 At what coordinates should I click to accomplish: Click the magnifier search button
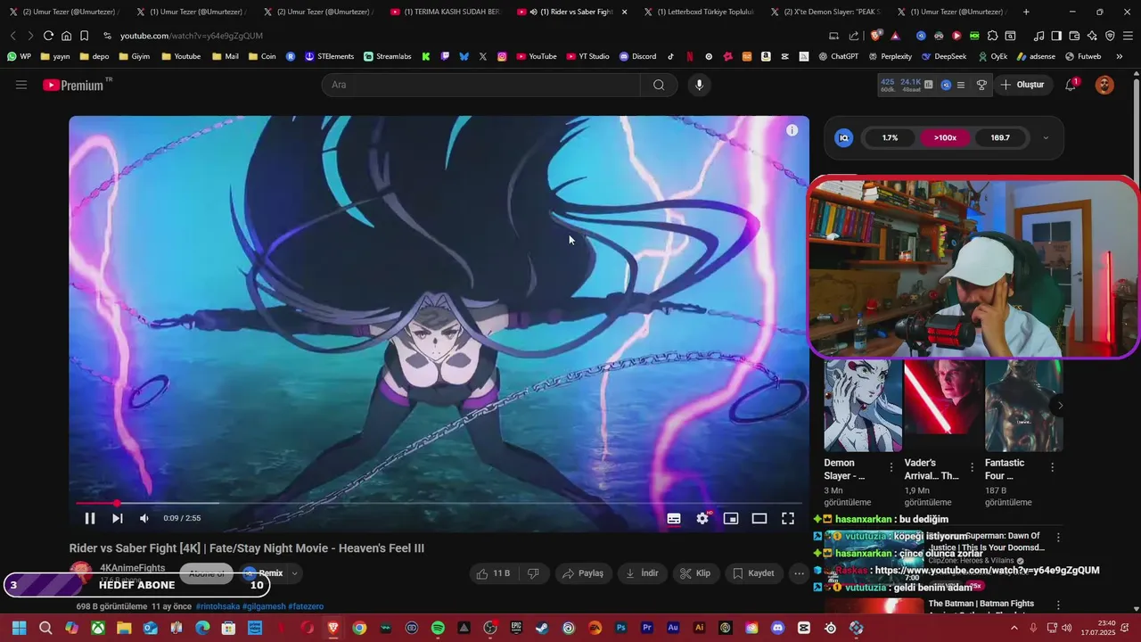pyautogui.click(x=659, y=85)
